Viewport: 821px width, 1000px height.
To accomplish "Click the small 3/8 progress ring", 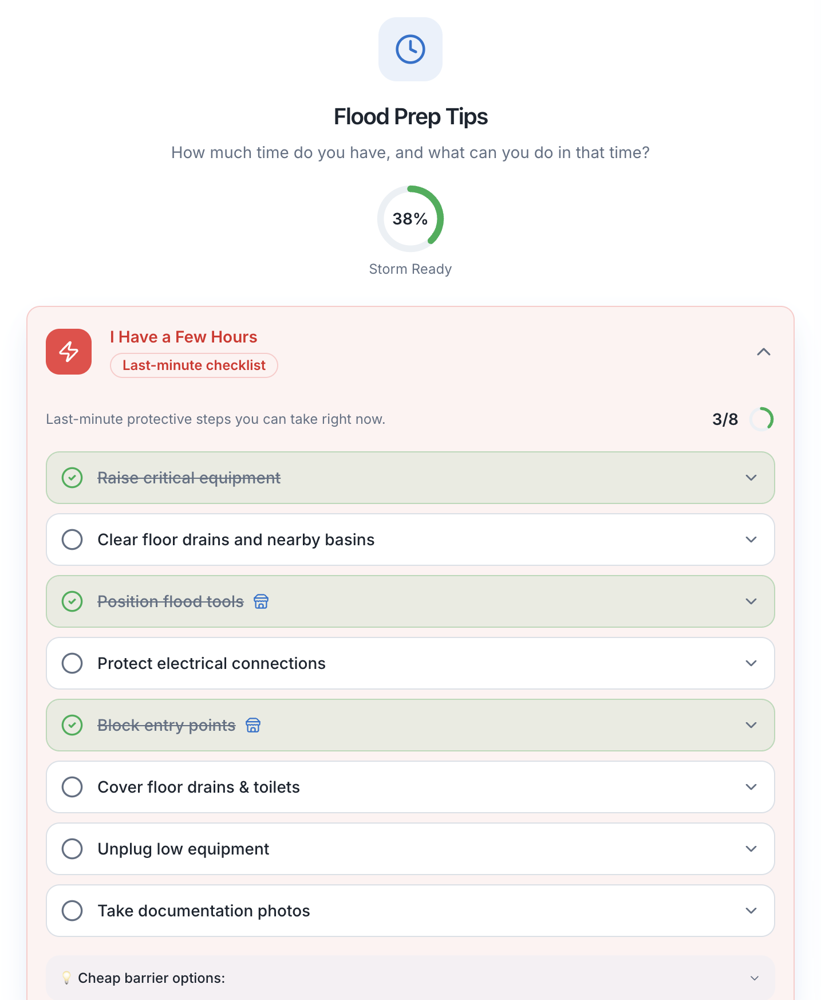I will (761, 419).
